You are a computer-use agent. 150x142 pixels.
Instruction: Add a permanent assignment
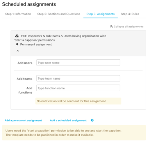(x=23, y=121)
